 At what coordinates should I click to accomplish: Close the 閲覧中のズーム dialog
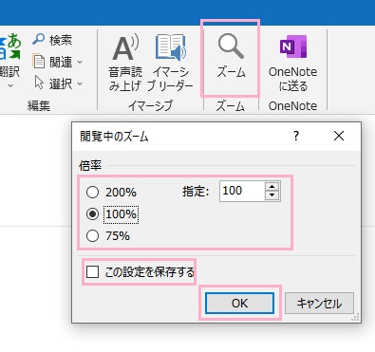(339, 136)
